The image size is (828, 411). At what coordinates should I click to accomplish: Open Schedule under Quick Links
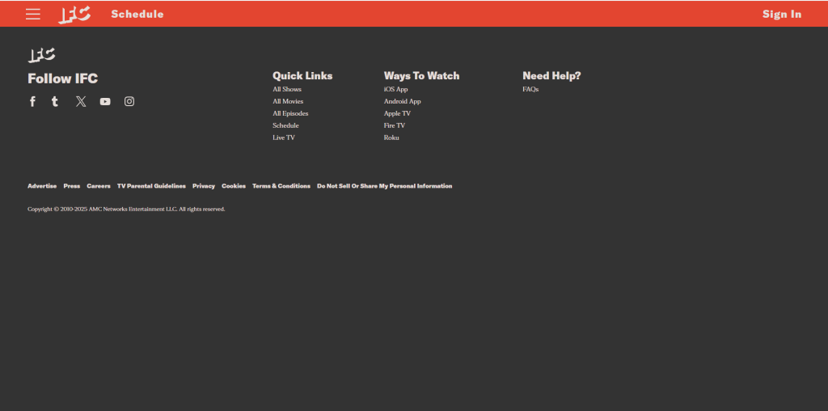[x=285, y=125]
